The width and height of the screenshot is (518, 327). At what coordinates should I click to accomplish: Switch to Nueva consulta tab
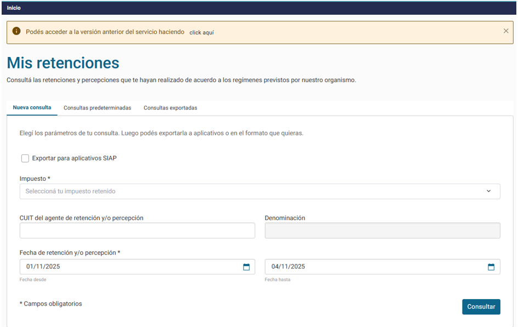pos(32,108)
